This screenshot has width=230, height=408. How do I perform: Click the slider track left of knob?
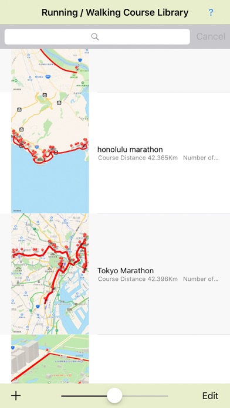coord(84,396)
